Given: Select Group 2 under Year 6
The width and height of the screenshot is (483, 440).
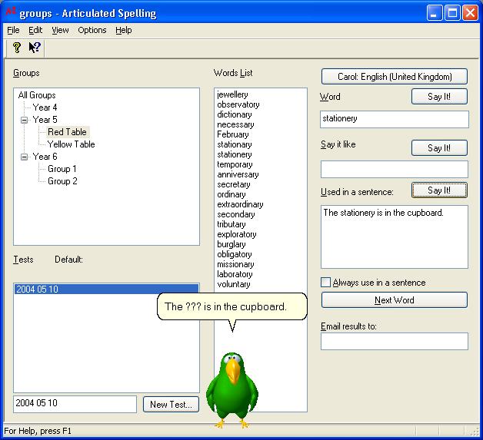Looking at the screenshot, I should [x=62, y=181].
